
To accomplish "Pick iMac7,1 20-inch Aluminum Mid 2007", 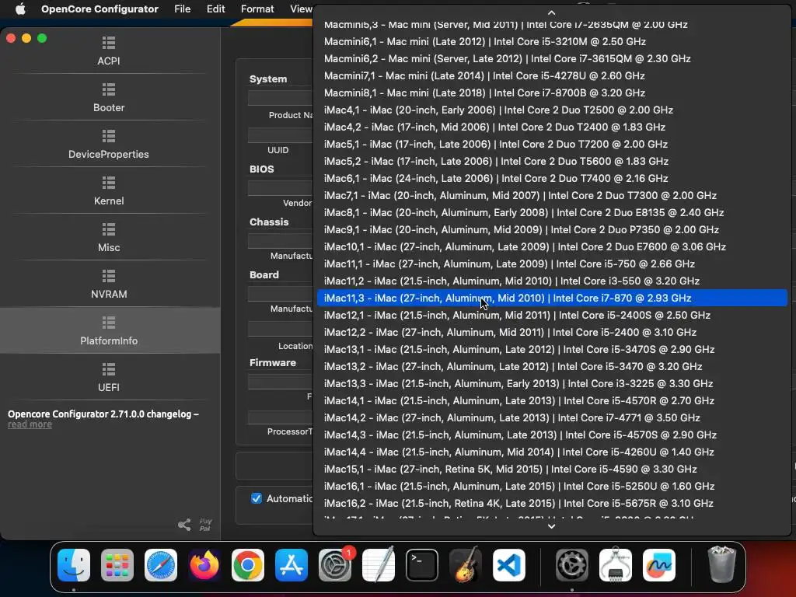I will pyautogui.click(x=552, y=195).
